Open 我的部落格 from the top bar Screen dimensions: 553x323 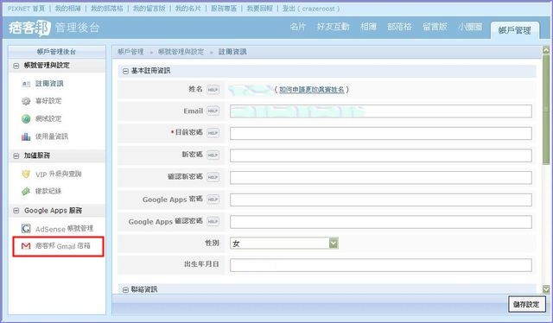(107, 9)
